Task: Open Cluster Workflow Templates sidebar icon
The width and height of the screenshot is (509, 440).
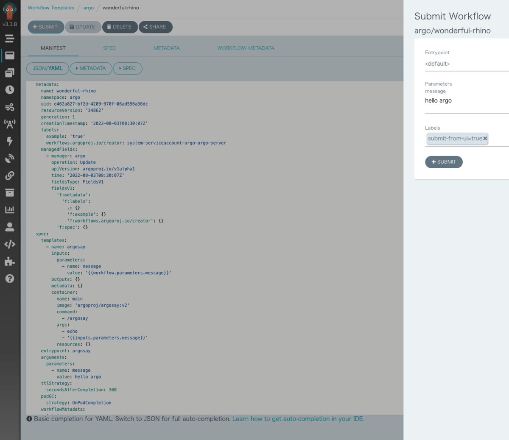Action: click(10, 73)
